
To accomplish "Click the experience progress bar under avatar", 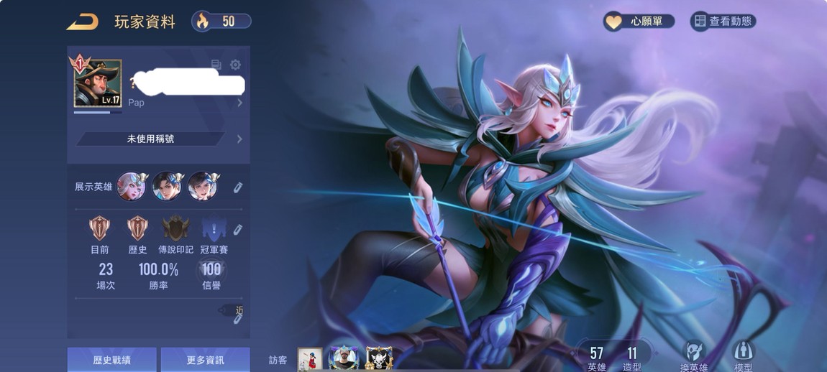I will (x=98, y=112).
